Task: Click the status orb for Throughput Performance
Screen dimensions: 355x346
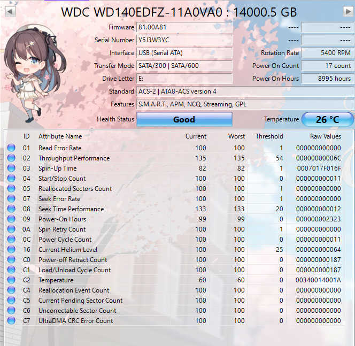Action: click(11, 158)
